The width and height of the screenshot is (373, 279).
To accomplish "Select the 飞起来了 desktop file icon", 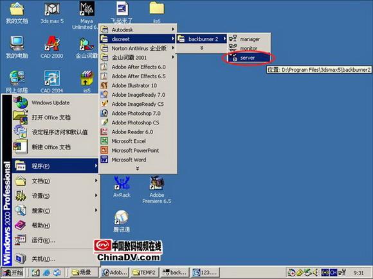I will pos(122,12).
